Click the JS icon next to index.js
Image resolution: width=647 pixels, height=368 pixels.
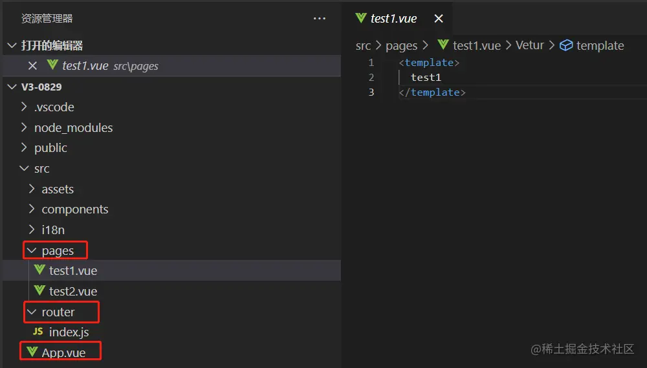coord(38,332)
